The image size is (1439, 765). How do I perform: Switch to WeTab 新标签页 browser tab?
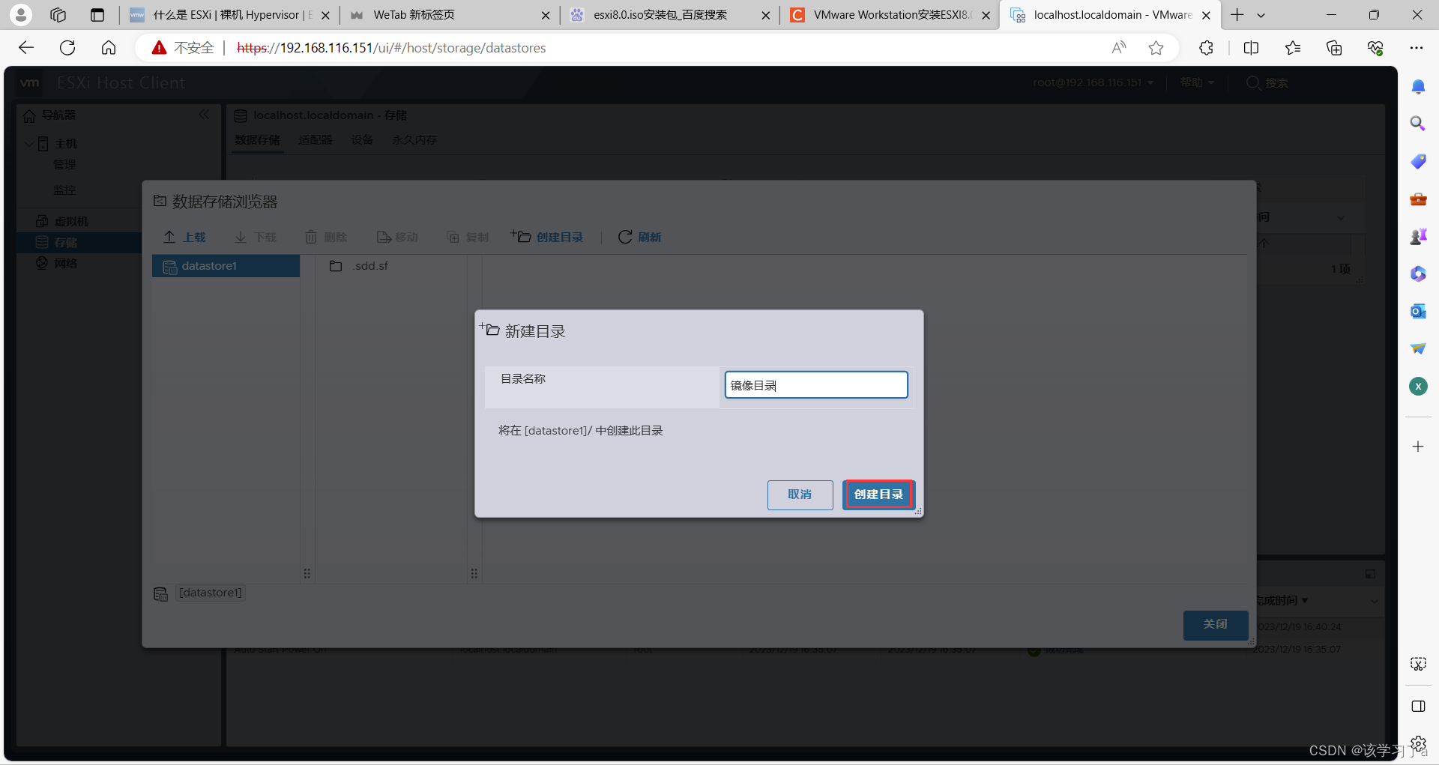450,15
